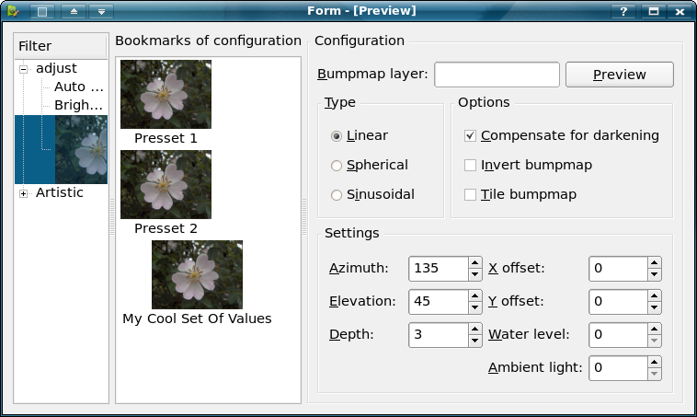Viewport: 697px width, 417px height.
Task: Open the window menu icon in title bar
Action: click(13, 11)
